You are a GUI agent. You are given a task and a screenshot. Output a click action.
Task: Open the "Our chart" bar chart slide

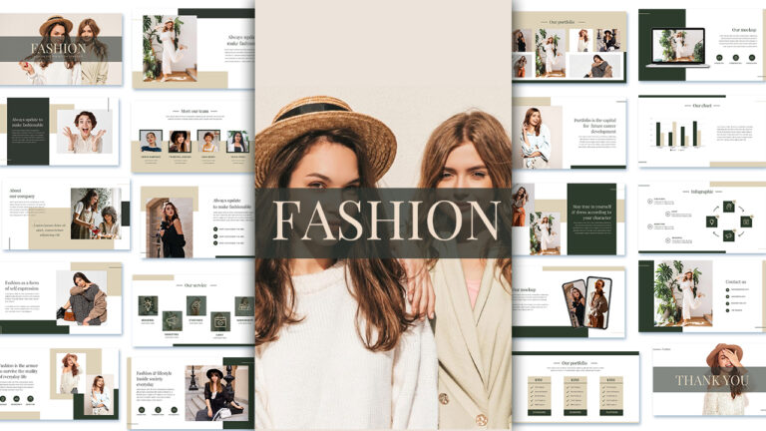pyautogui.click(x=702, y=131)
